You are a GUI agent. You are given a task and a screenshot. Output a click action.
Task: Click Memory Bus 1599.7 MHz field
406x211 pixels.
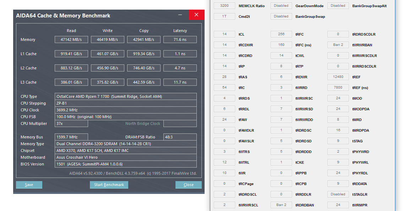71,137
